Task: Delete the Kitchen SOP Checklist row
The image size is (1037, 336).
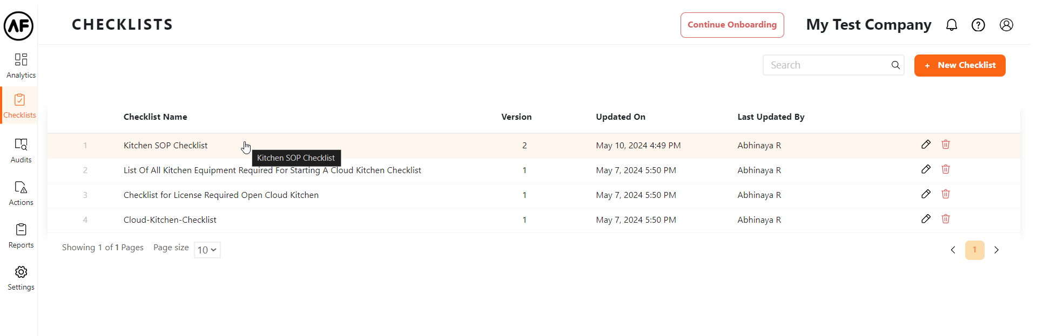Action: pyautogui.click(x=946, y=145)
